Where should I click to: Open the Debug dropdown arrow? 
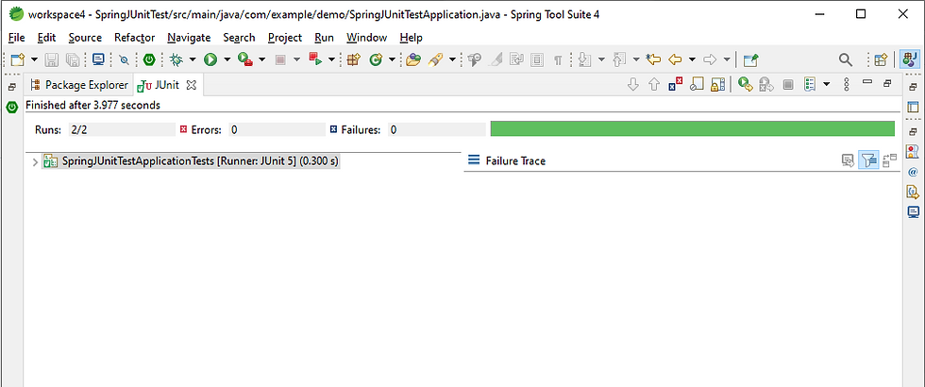pyautogui.click(x=193, y=59)
